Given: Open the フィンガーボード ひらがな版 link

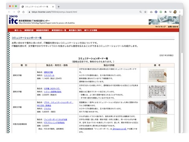Looking at the screenshot, I should pos(56,120).
